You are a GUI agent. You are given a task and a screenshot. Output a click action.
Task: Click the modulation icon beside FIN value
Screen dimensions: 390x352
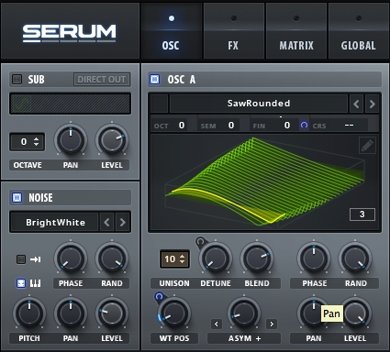[304, 126]
